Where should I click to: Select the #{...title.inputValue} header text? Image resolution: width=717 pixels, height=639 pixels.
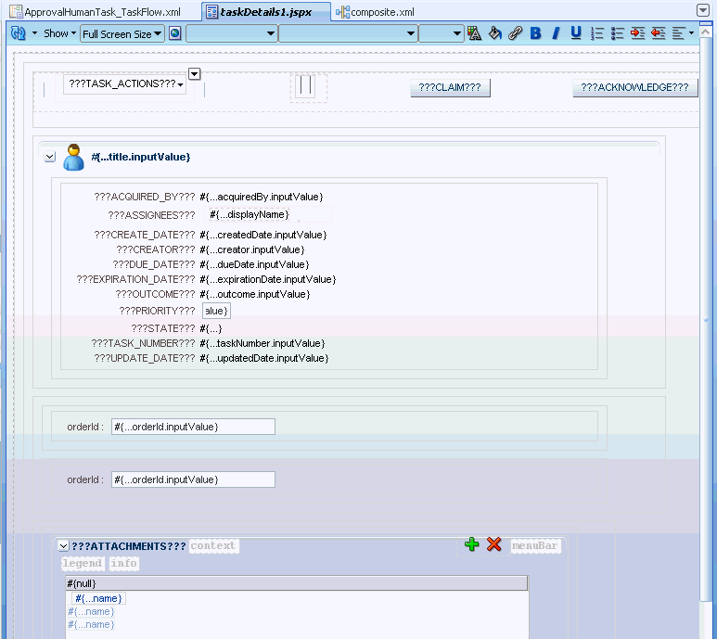coord(141,157)
